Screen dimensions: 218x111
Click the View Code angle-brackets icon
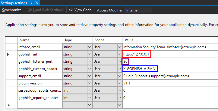(x=71, y=10)
